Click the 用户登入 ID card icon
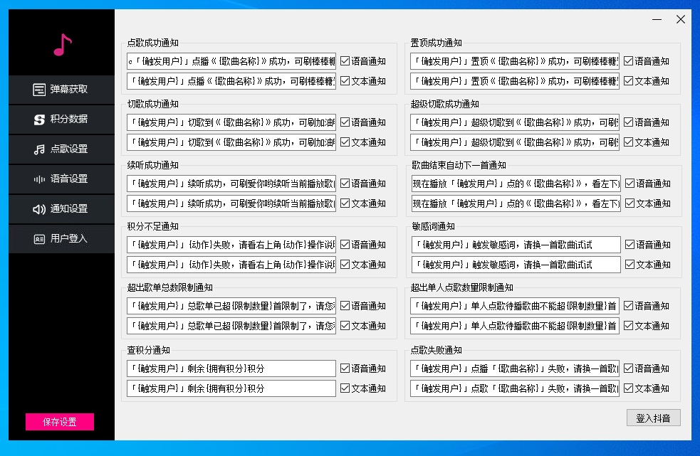Viewport: 700px width, 456px height. pyautogui.click(x=39, y=239)
